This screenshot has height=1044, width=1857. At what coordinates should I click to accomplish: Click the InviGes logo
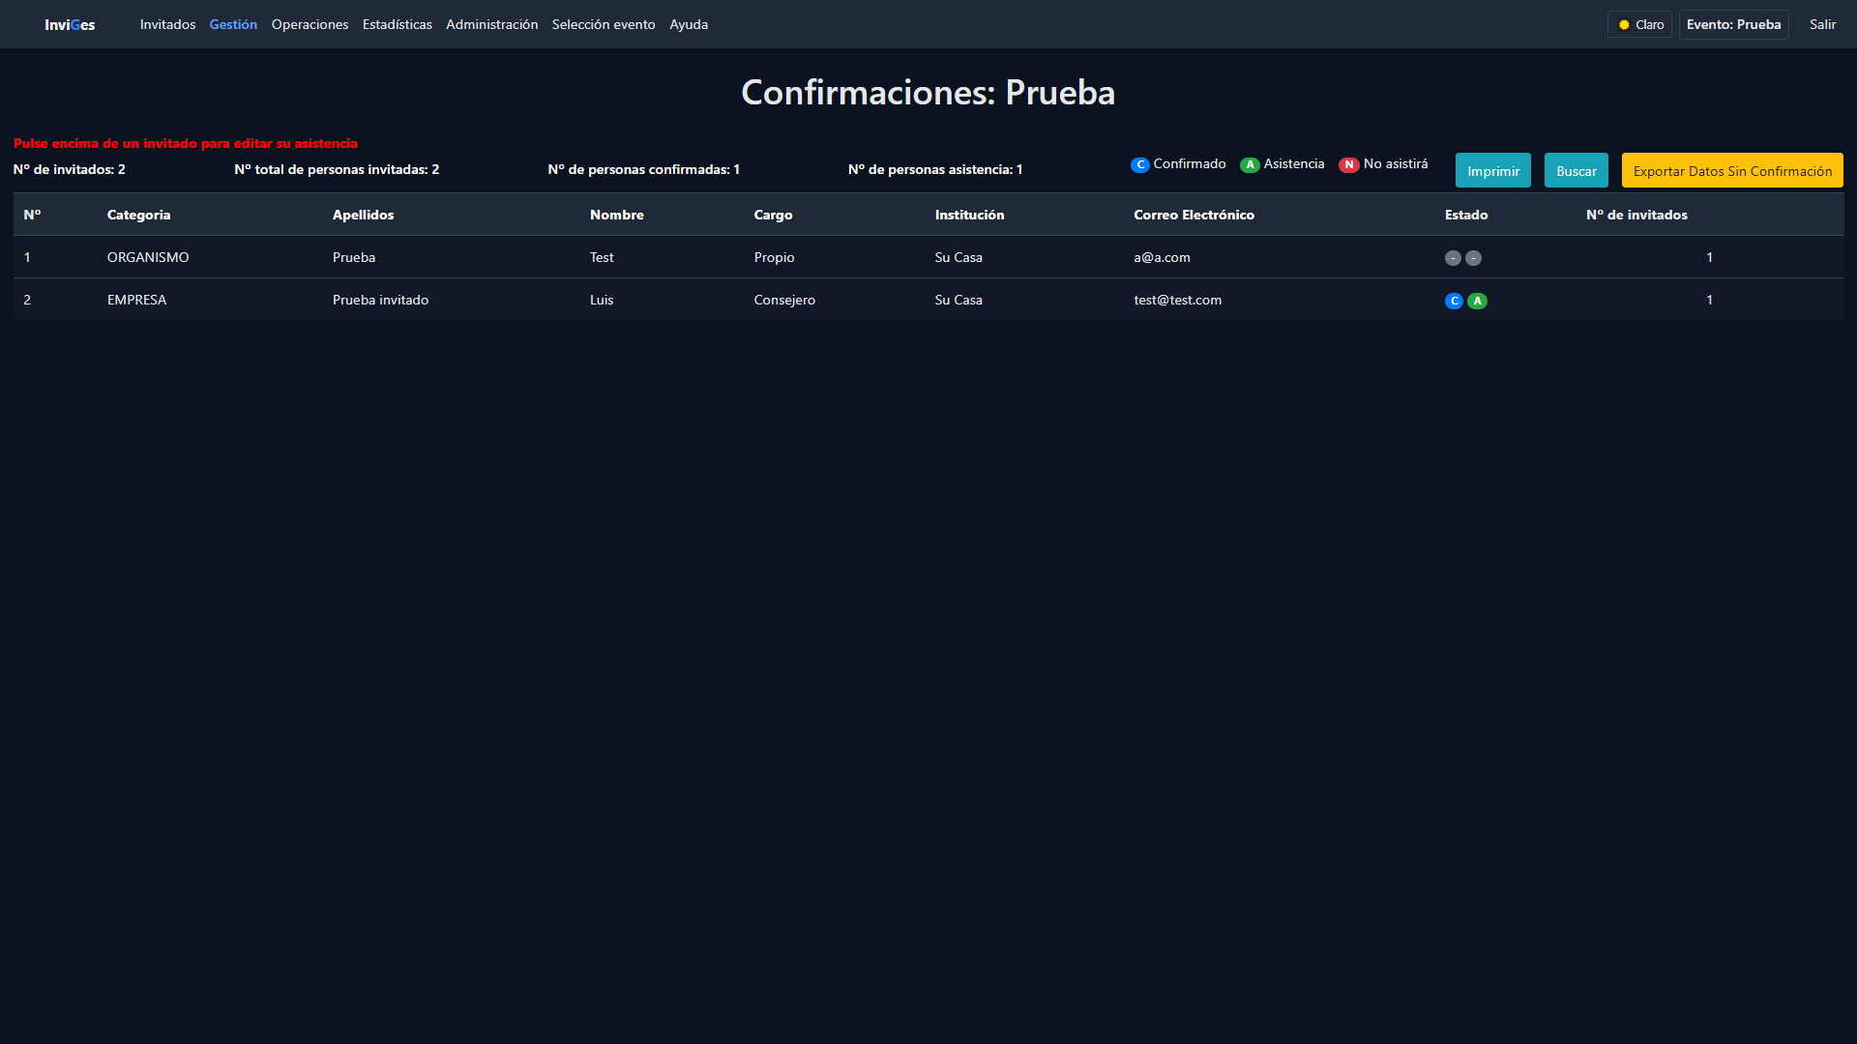point(70,24)
